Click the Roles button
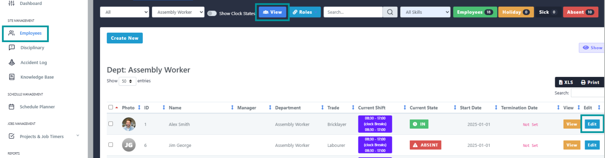The height and width of the screenshot is (158, 605). tap(305, 12)
